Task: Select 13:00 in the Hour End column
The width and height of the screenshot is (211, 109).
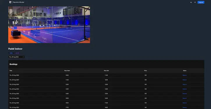Action: point(106,85)
